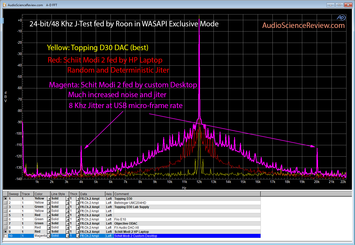Click the Data column header
Screen dimensions: 355x245
(92, 194)
